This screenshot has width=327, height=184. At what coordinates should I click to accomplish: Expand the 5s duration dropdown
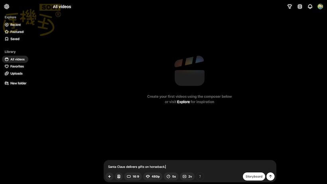point(171,176)
